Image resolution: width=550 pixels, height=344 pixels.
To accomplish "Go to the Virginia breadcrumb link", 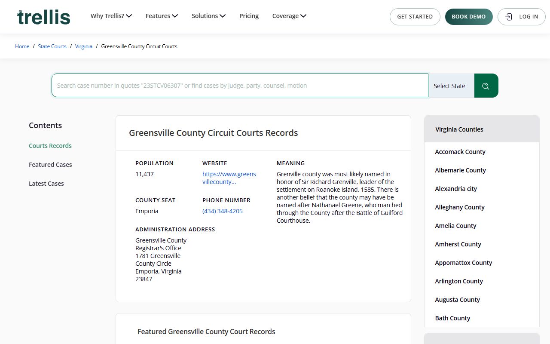I will click(84, 46).
